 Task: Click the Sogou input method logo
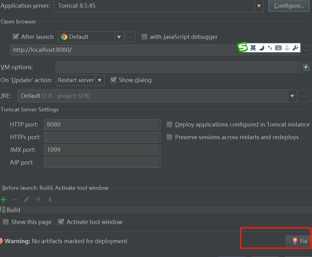tap(243, 48)
